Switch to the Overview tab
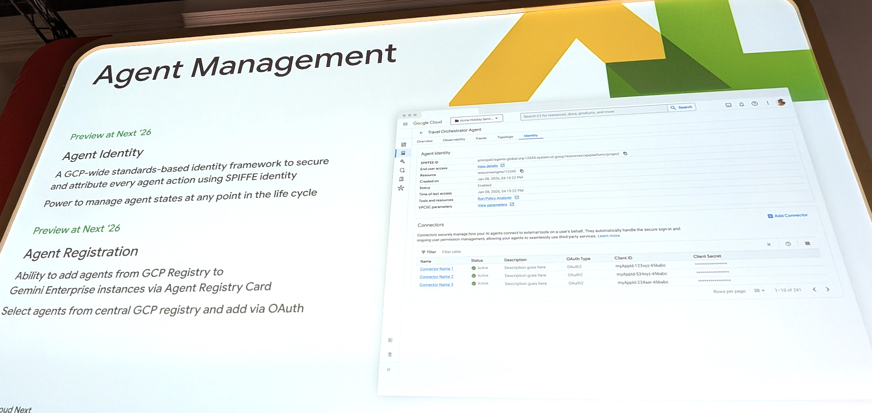 click(x=425, y=141)
